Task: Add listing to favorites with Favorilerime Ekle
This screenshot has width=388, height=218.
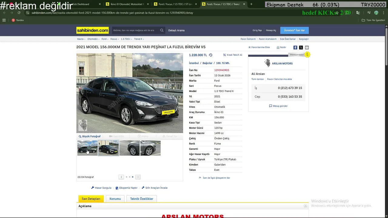Action: point(259,47)
